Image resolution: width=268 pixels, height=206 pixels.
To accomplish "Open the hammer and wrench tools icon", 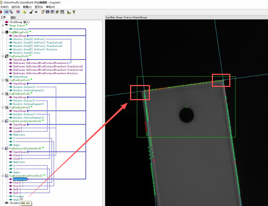I will click(x=57, y=12).
